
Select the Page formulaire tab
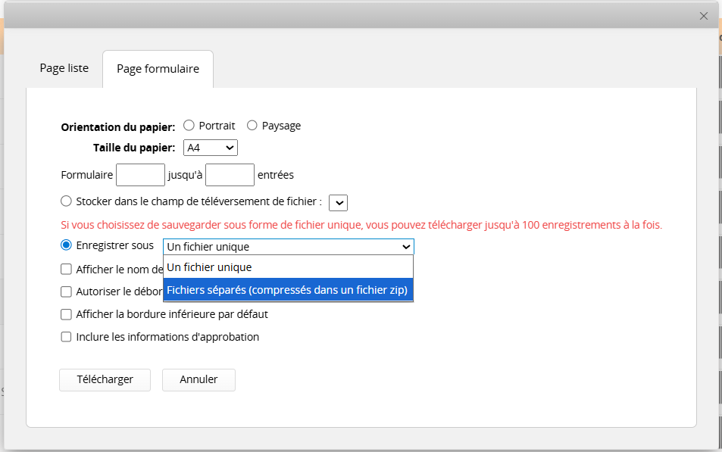click(x=158, y=69)
